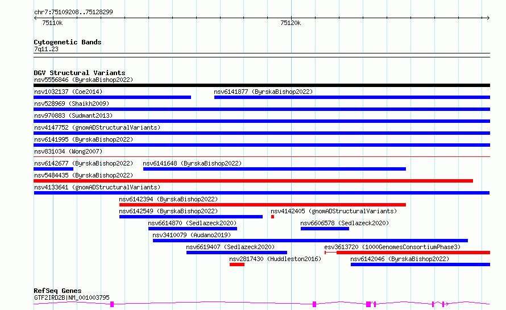The height and width of the screenshot is (310, 506).
Task: Click the long red nsv5484435 bar
Action: 254,181
